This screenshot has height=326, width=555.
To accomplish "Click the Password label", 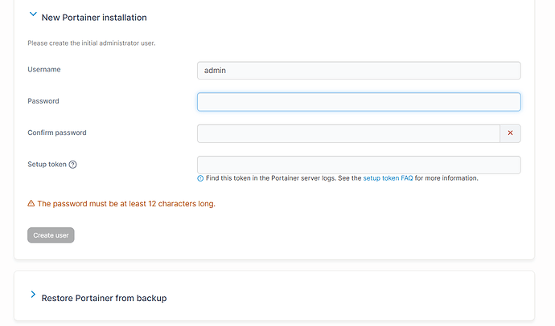I will [43, 101].
